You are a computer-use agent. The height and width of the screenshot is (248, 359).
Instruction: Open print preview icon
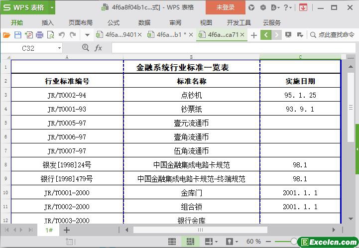pyautogui.click(x=50, y=35)
